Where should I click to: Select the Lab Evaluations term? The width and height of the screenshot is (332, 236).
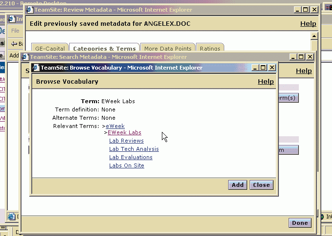point(131,157)
